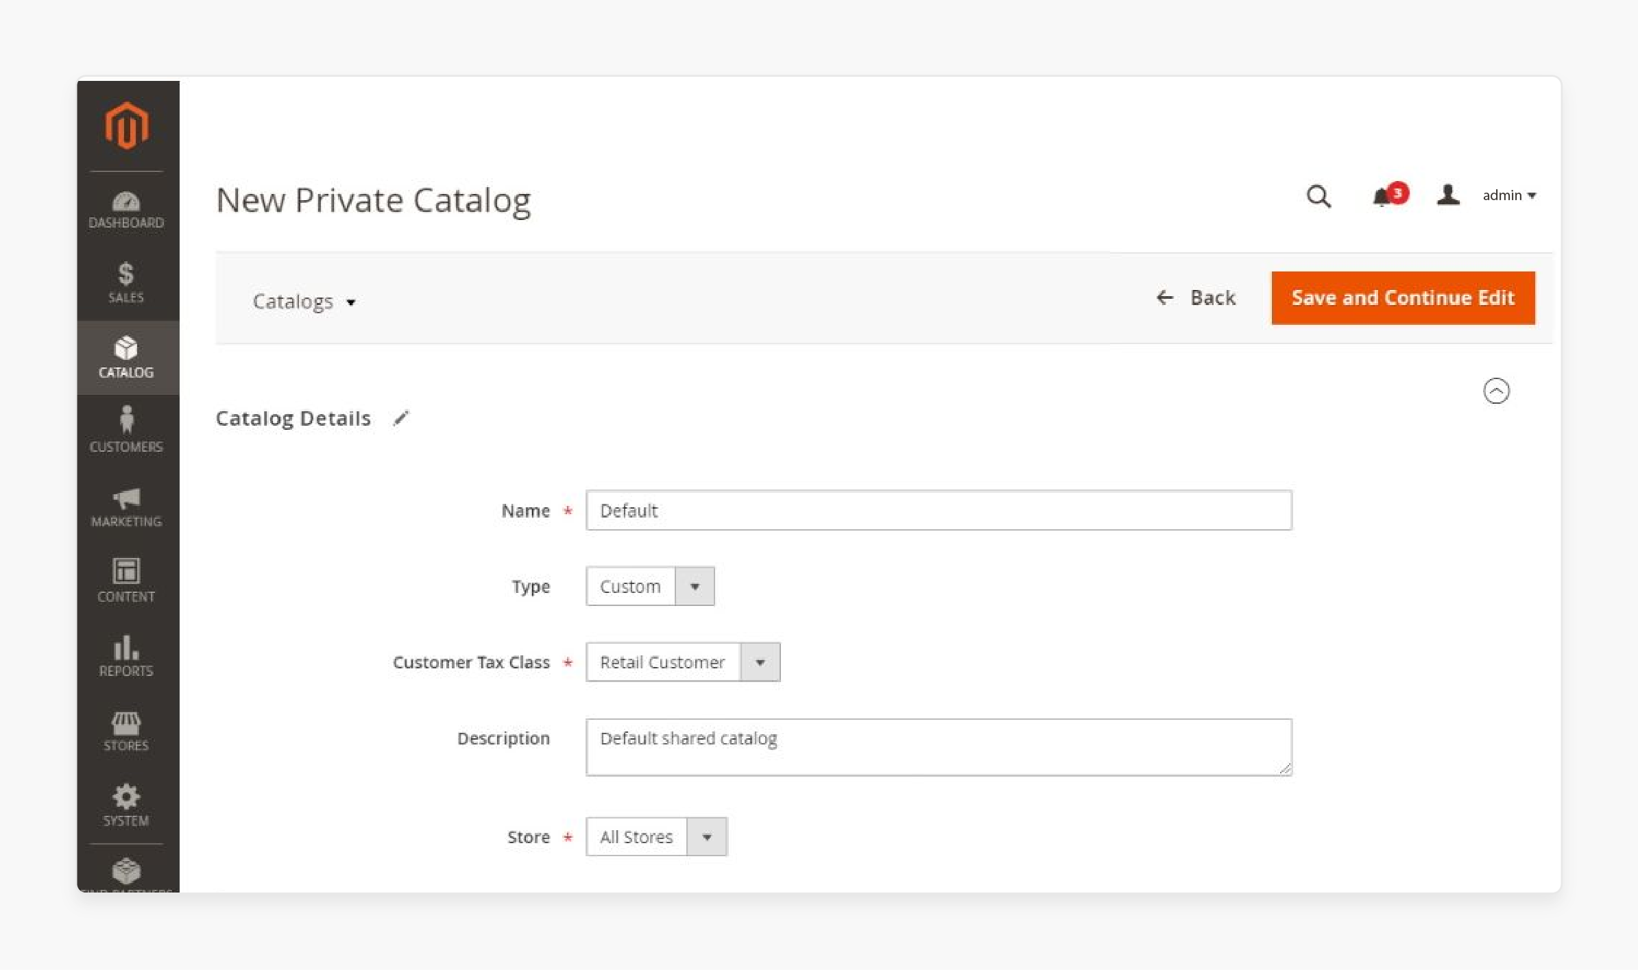The height and width of the screenshot is (970, 1638).
Task: Open the Reports sidebar menu
Action: click(x=127, y=655)
